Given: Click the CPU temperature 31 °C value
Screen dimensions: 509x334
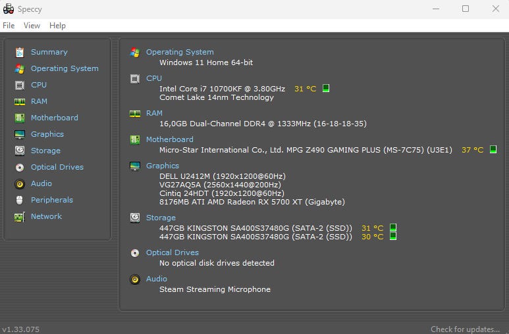Looking at the screenshot, I should (305, 89).
